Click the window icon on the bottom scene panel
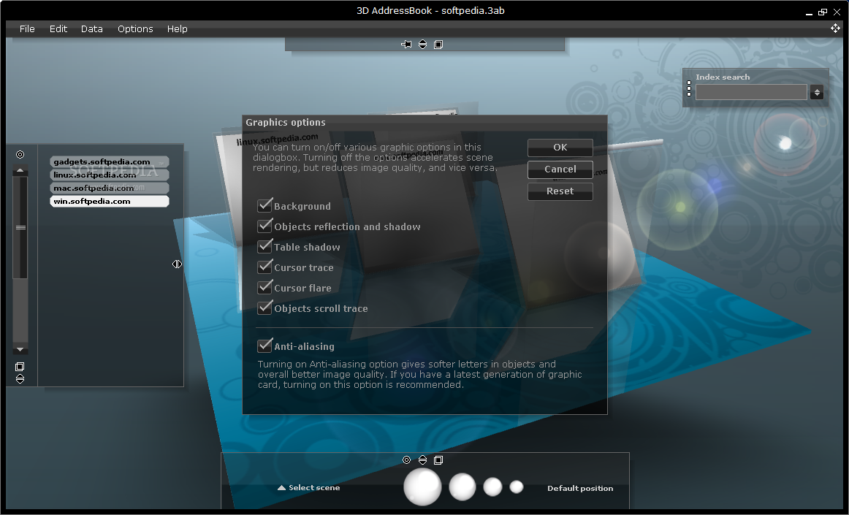Viewport: 849px width, 515px height. coord(438,459)
